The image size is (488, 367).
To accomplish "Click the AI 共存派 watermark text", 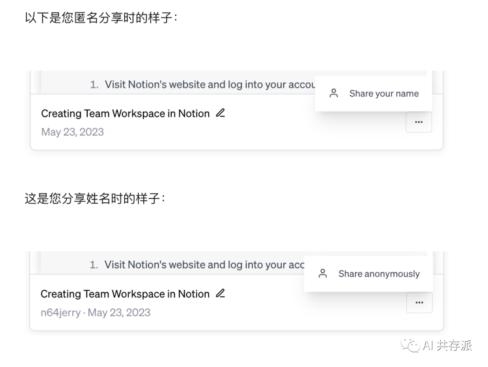I will [447, 346].
